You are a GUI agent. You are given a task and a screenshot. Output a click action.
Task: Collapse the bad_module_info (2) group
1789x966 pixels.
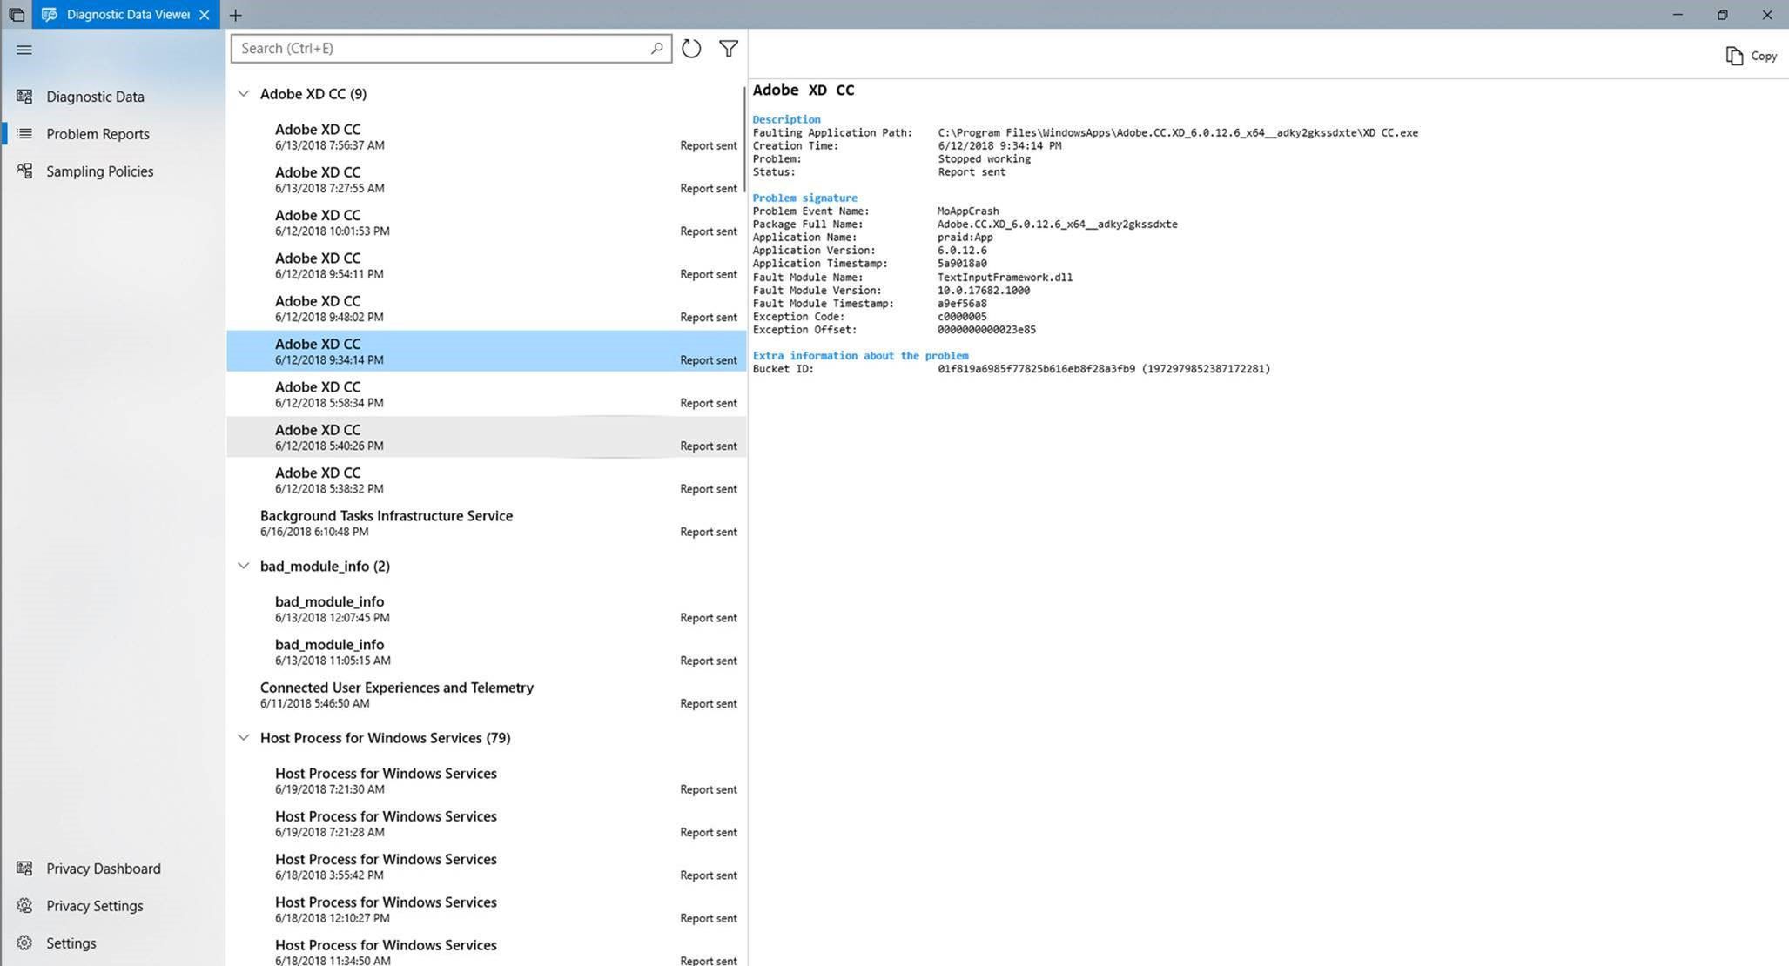244,567
